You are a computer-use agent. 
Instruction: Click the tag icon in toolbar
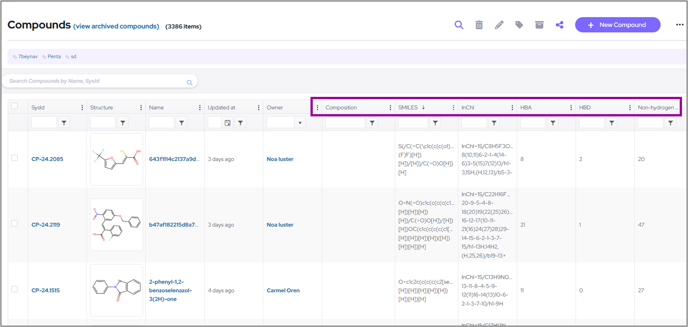click(x=519, y=25)
